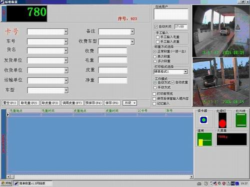Click the 毛重时间 column header
250x187 pixels.
pyautogui.click(x=48, y=111)
